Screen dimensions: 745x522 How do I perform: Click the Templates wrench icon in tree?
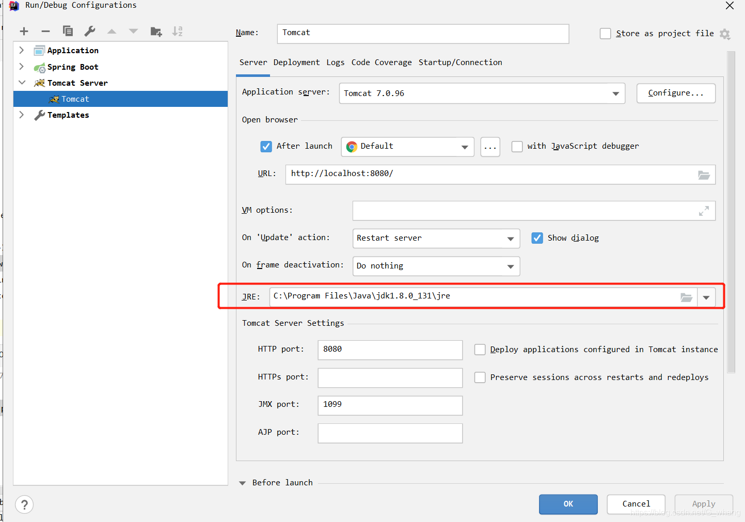(39, 115)
